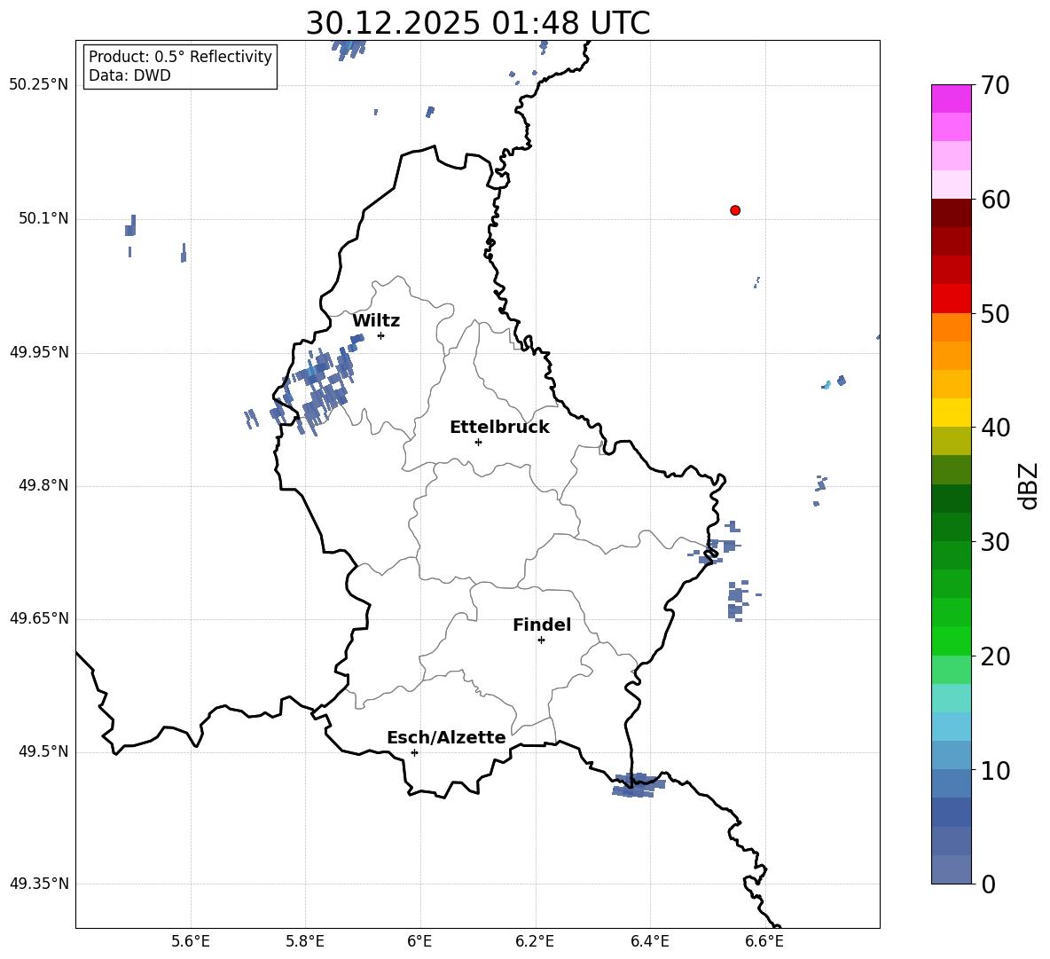Click the Ettelbruck city label
The width and height of the screenshot is (1050, 959).
click(x=499, y=428)
